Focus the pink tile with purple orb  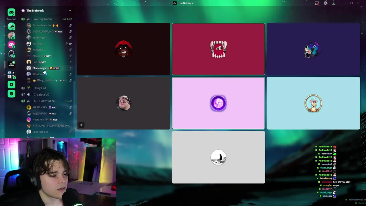pyautogui.click(x=218, y=103)
